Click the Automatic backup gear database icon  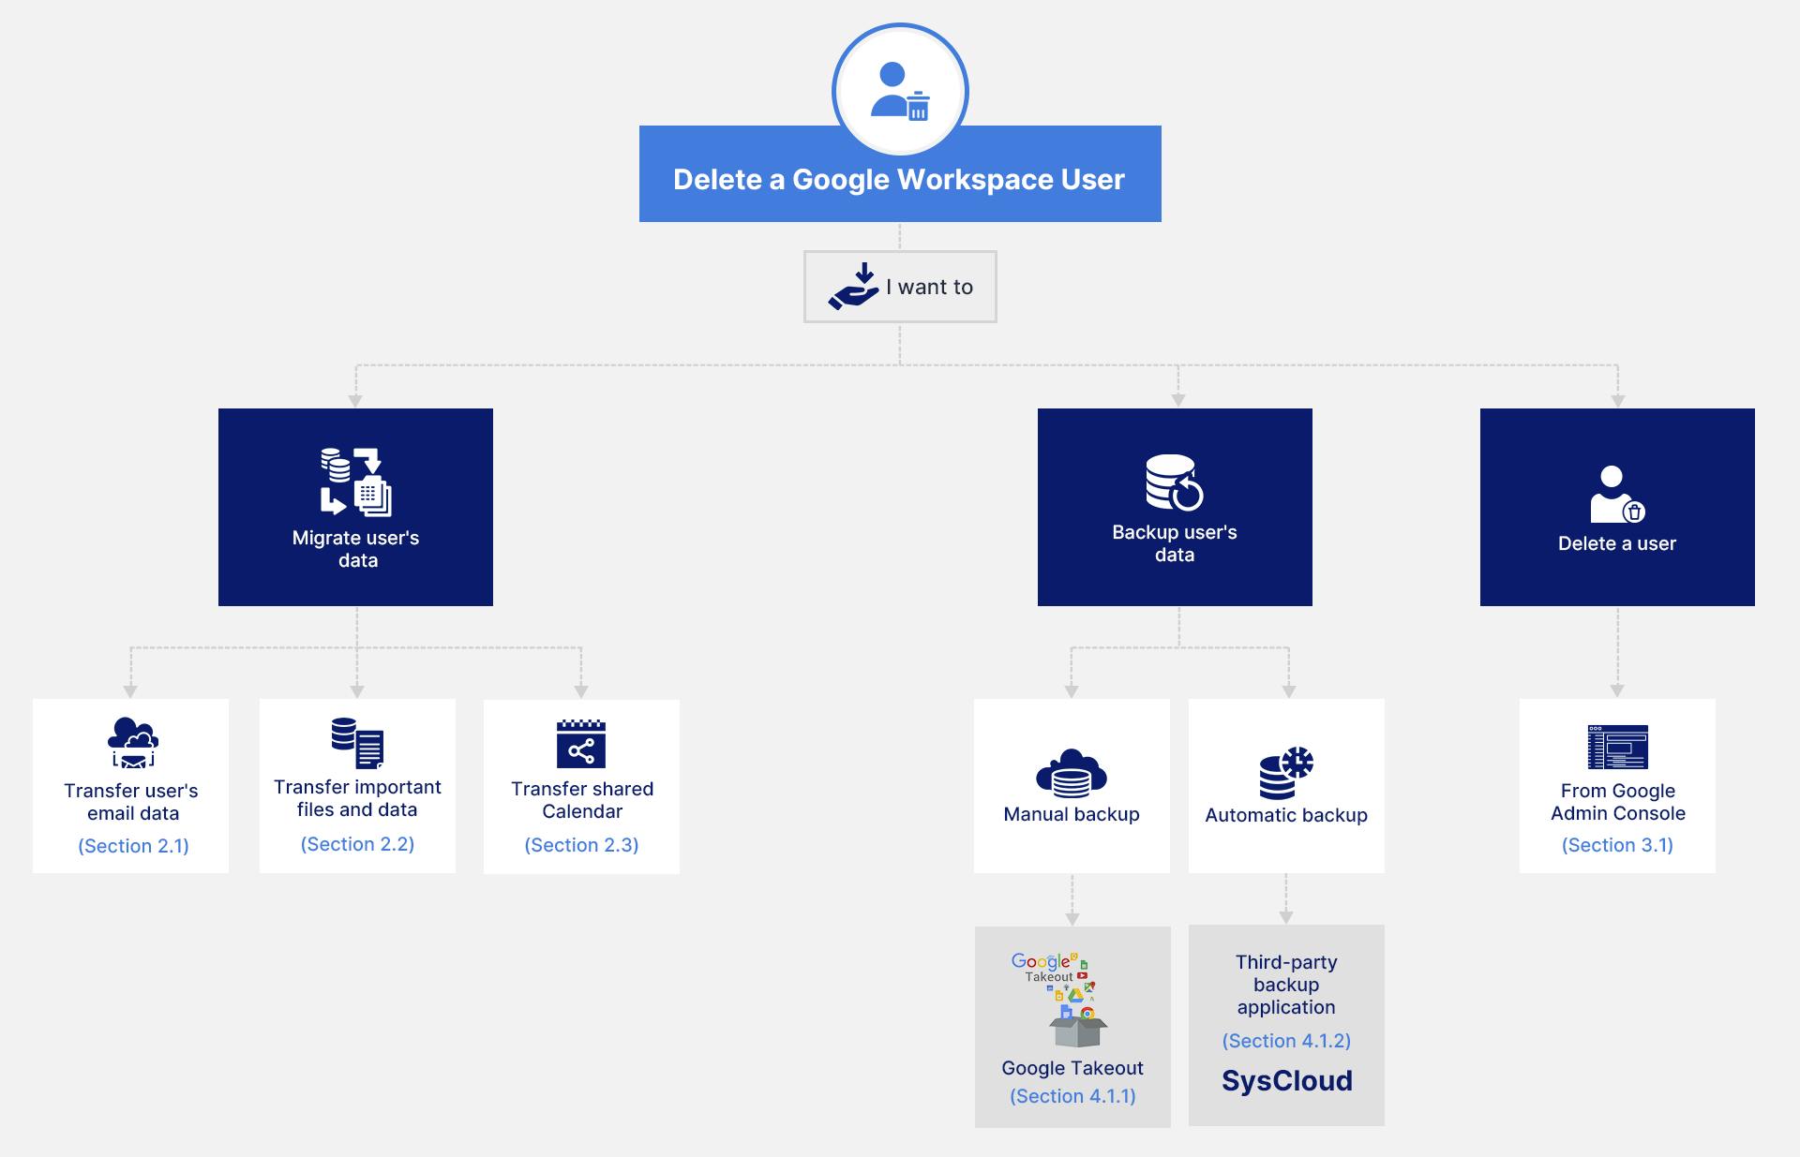coord(1286,774)
